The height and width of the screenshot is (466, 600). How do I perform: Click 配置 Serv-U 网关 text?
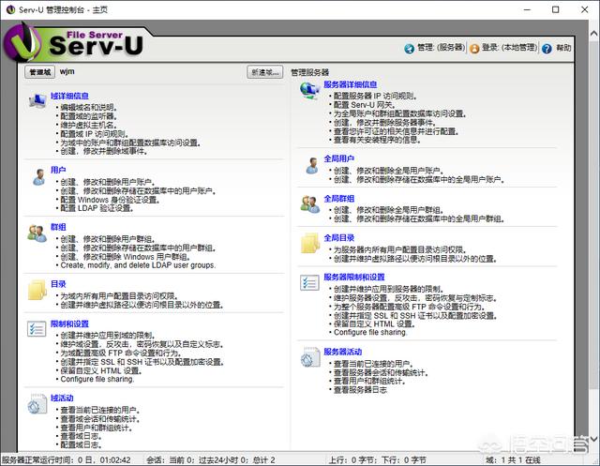[364, 105]
